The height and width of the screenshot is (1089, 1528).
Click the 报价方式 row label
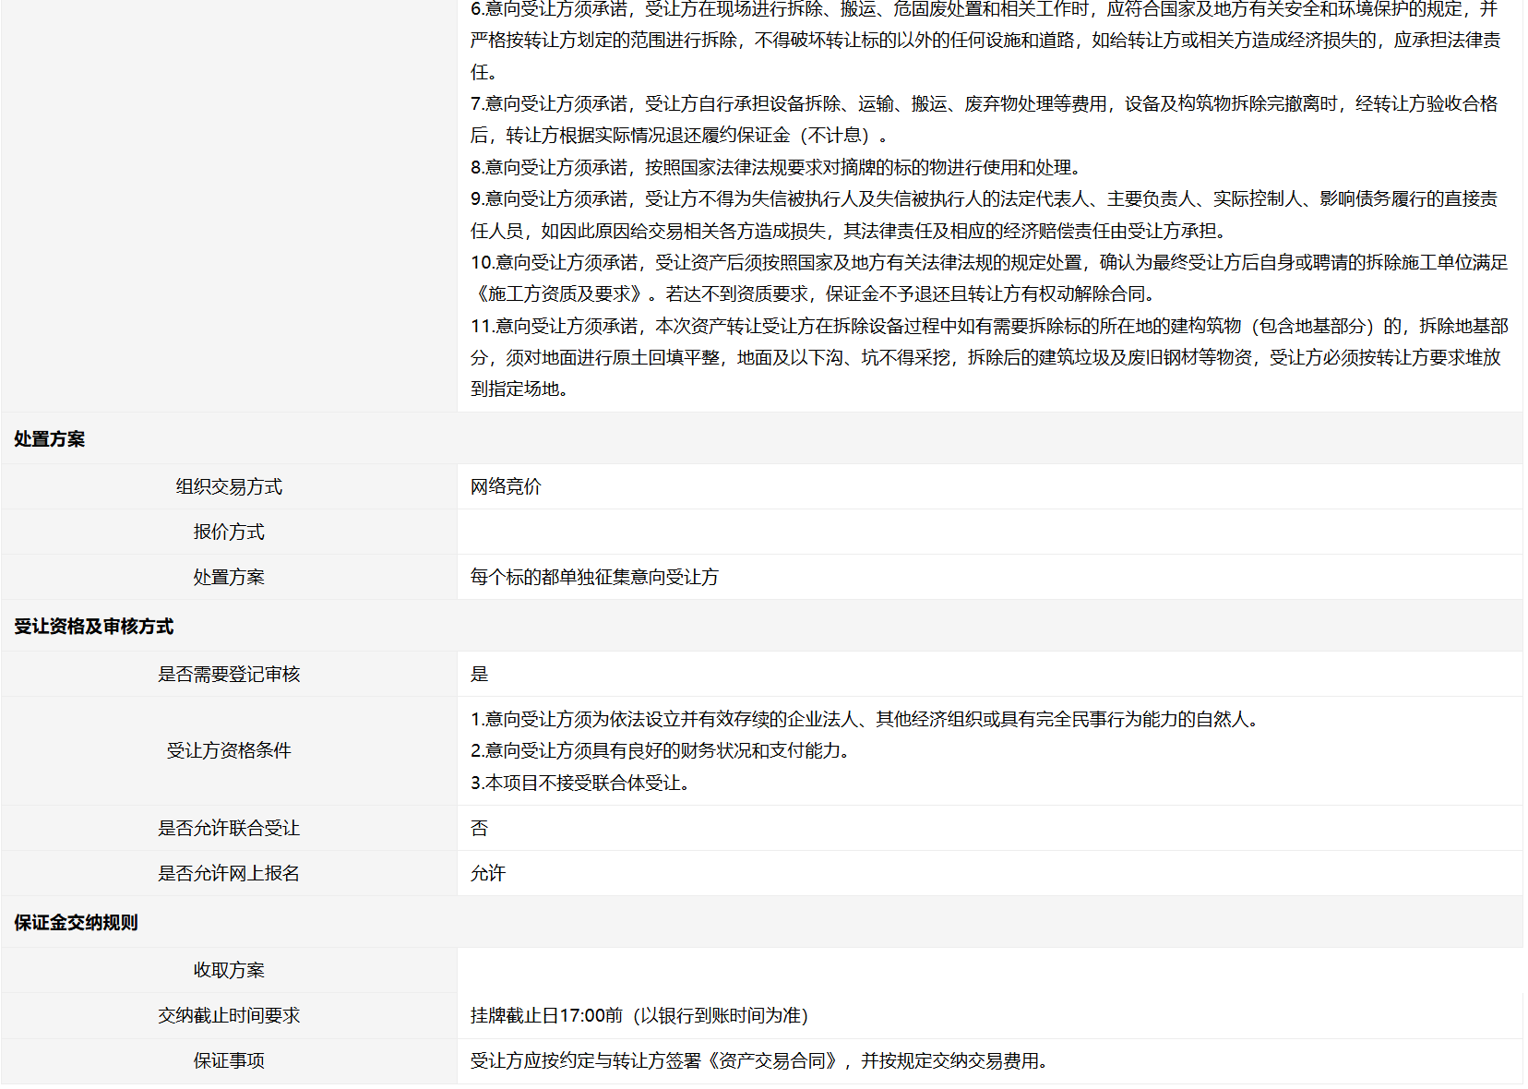click(229, 532)
